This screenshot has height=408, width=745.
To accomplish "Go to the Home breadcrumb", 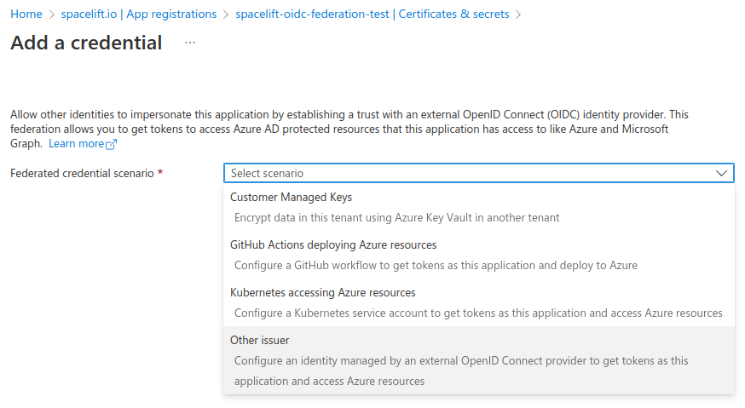I will [x=26, y=14].
